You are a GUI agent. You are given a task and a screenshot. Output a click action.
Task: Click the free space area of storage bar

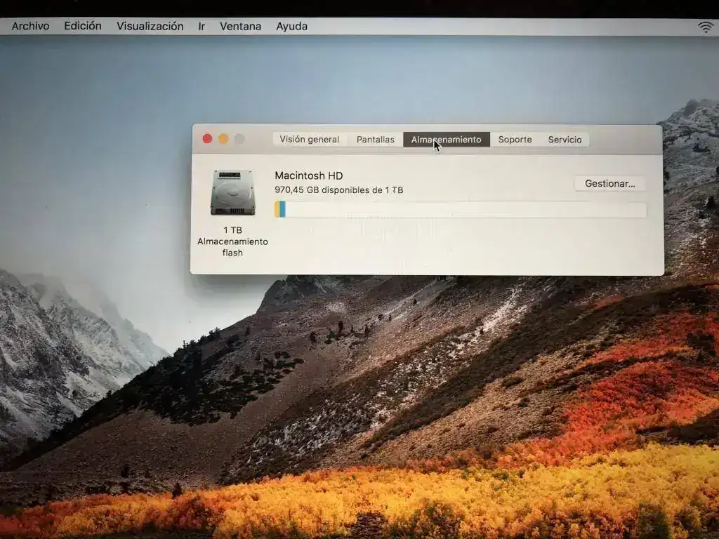[x=463, y=209]
